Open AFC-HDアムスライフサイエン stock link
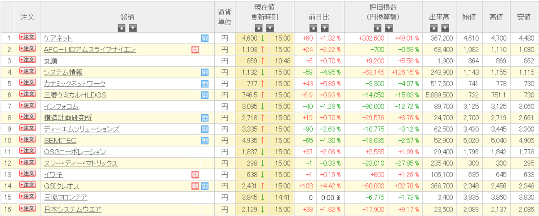The height and width of the screenshot is (216, 539). 90,50
